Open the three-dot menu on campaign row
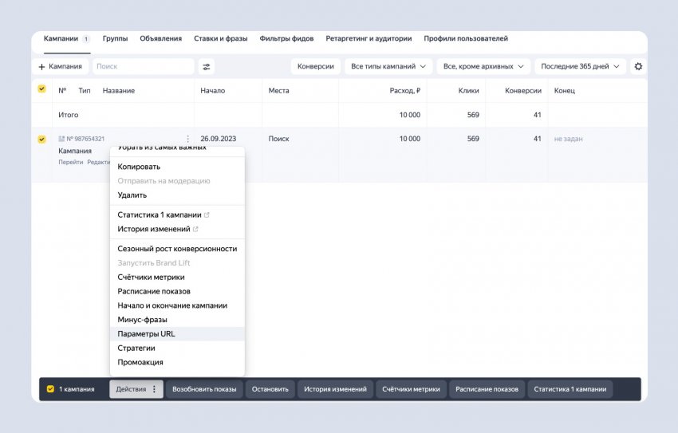 (187, 139)
